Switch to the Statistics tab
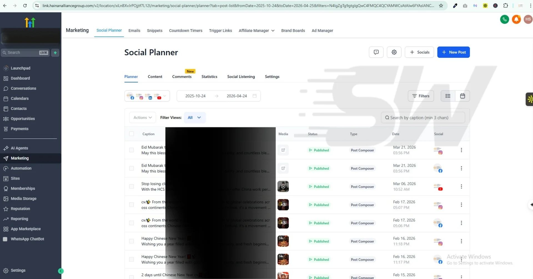533x279 pixels. [x=209, y=77]
